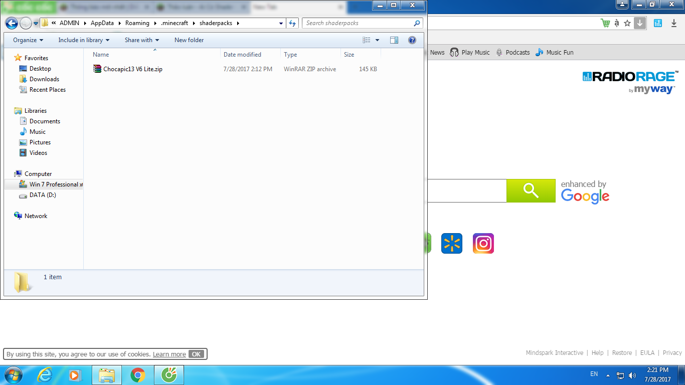Open the recent pages dropdown beside Forward
This screenshot has width=685, height=385.
coord(36,24)
